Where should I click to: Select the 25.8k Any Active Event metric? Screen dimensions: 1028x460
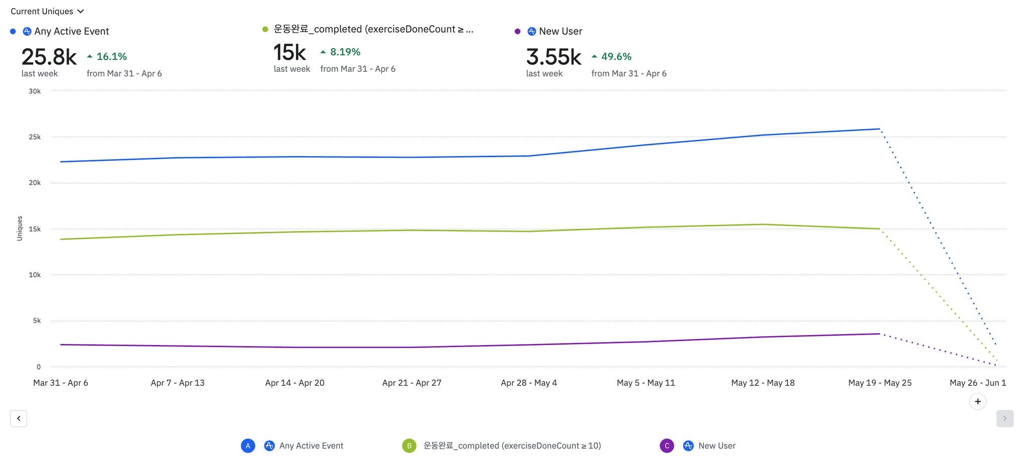pyautogui.click(x=49, y=57)
